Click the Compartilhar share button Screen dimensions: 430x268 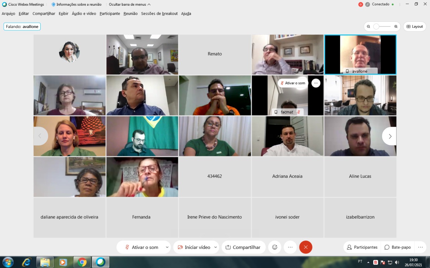(x=243, y=247)
